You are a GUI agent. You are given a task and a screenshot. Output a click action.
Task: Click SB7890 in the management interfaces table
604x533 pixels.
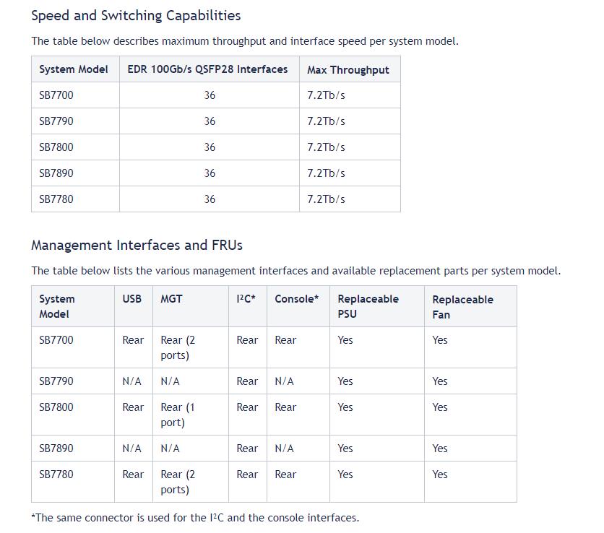[56, 448]
